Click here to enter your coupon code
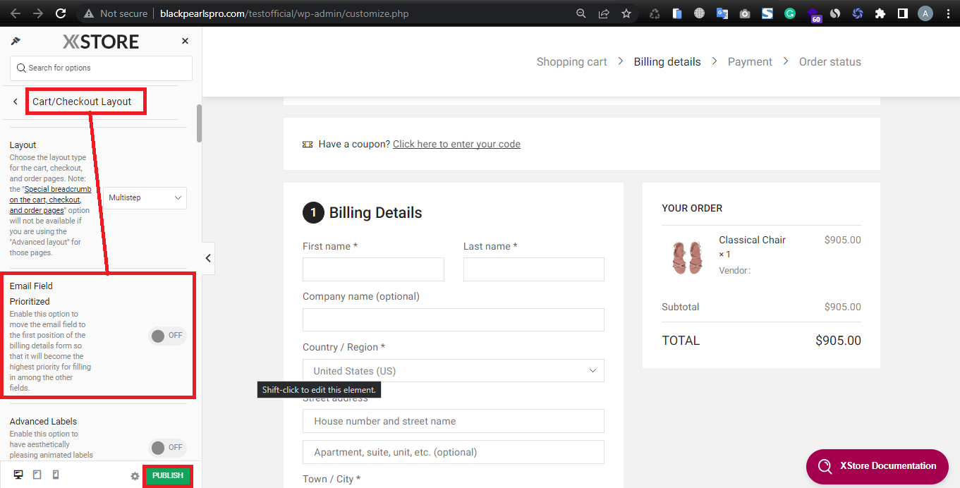960x488 pixels. click(456, 144)
